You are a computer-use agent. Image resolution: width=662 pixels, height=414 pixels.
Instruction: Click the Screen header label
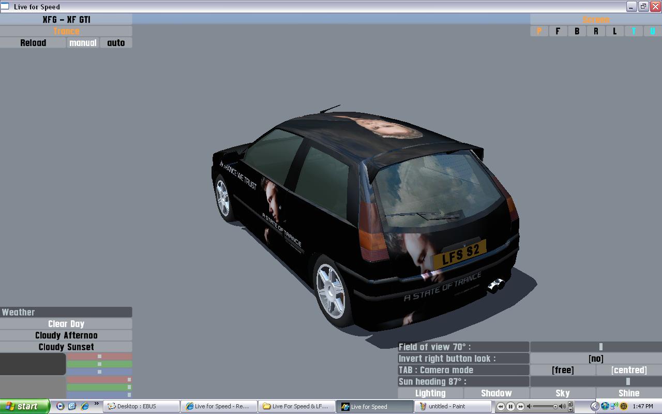[x=596, y=20]
